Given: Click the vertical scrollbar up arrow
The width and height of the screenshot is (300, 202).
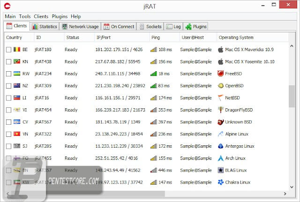Looking at the screenshot, I should click(292, 46).
